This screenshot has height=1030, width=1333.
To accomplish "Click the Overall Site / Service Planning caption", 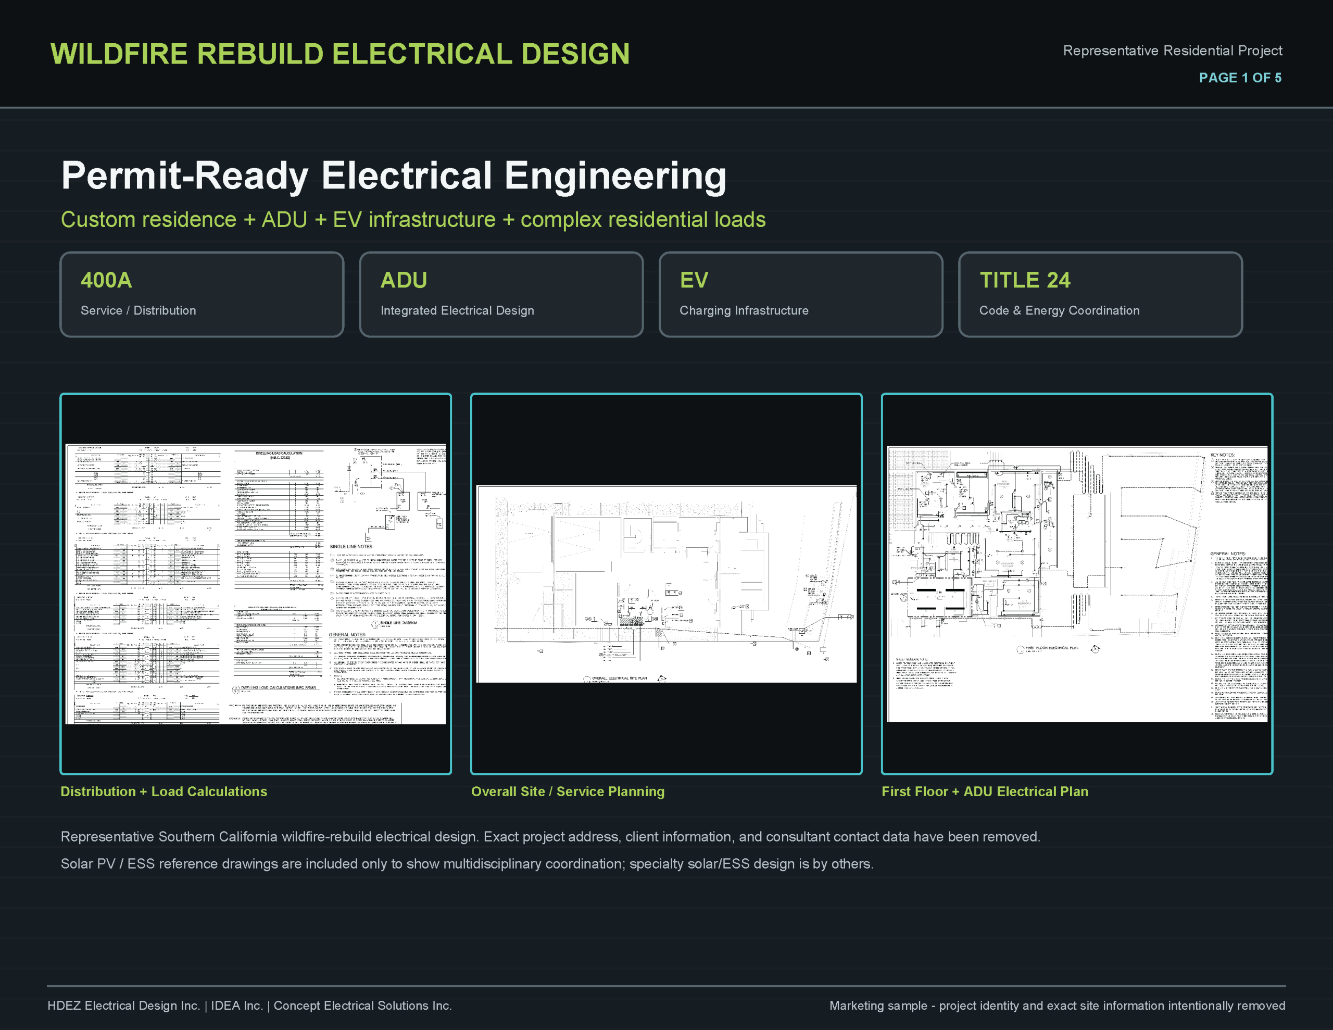I will pos(568,792).
